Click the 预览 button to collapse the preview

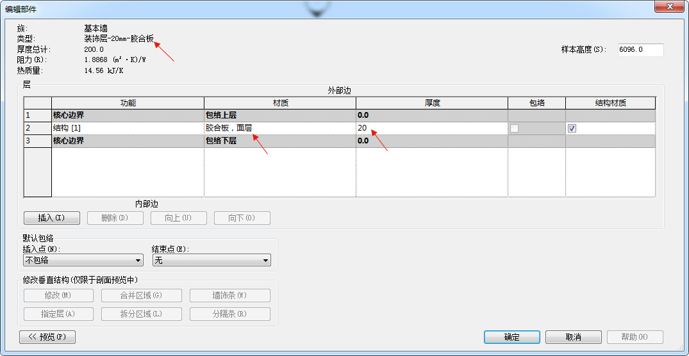(x=47, y=337)
